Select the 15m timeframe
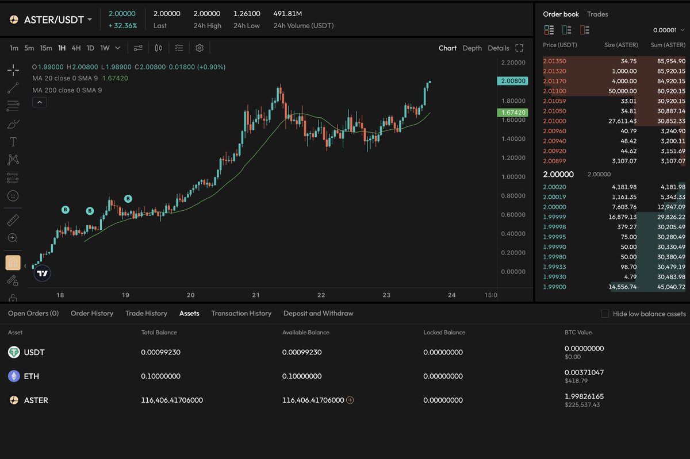690x459 pixels. pos(46,48)
